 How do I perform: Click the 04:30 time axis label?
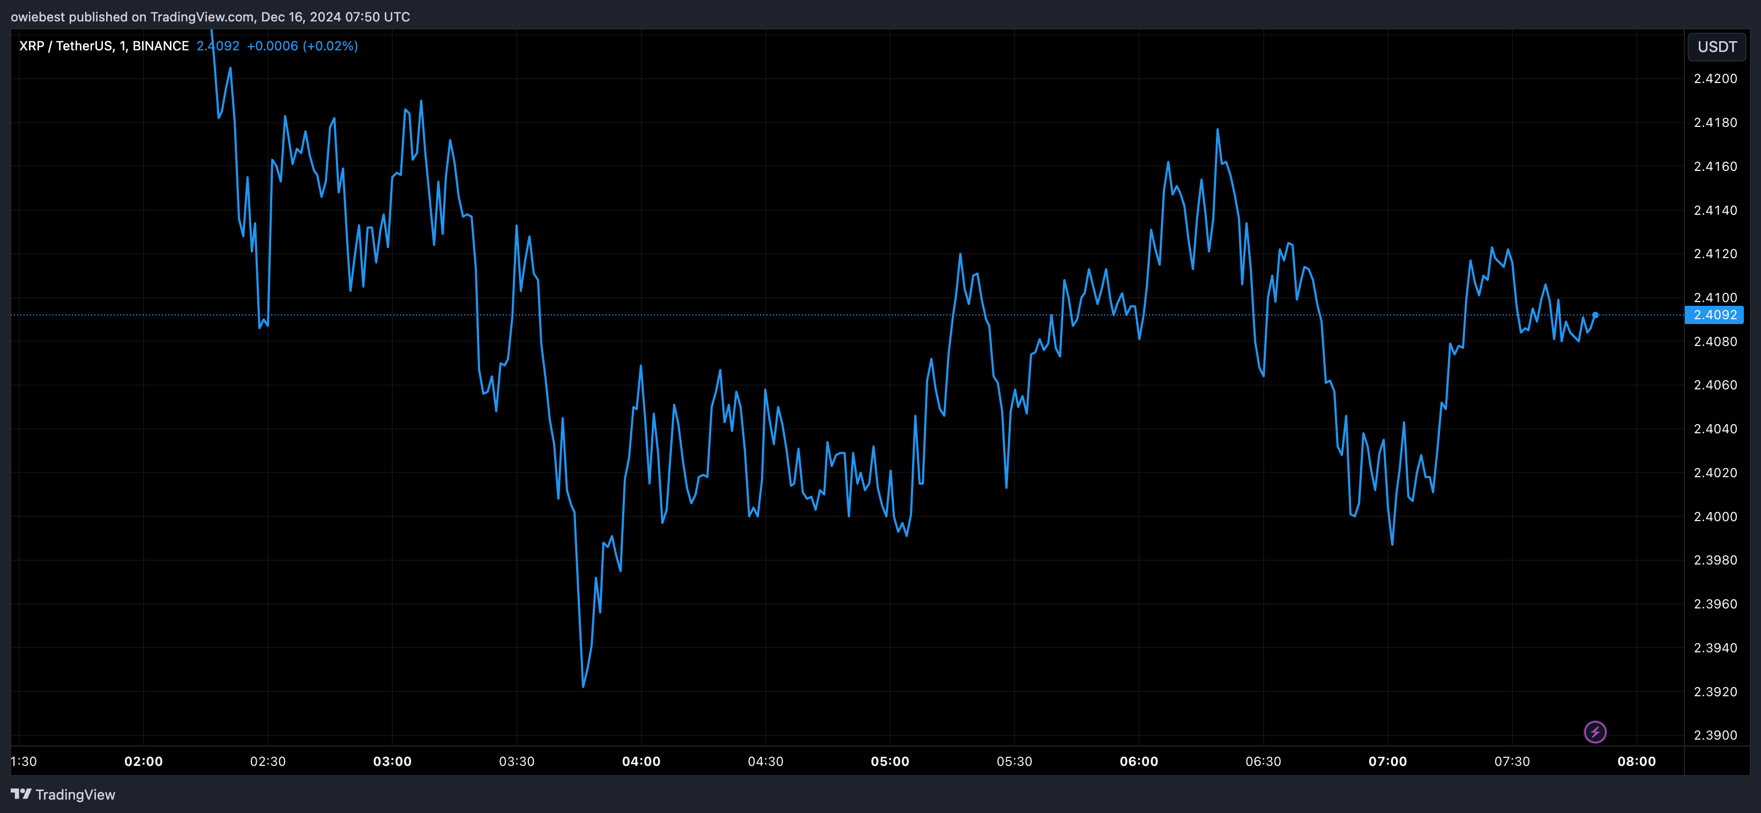pos(766,761)
